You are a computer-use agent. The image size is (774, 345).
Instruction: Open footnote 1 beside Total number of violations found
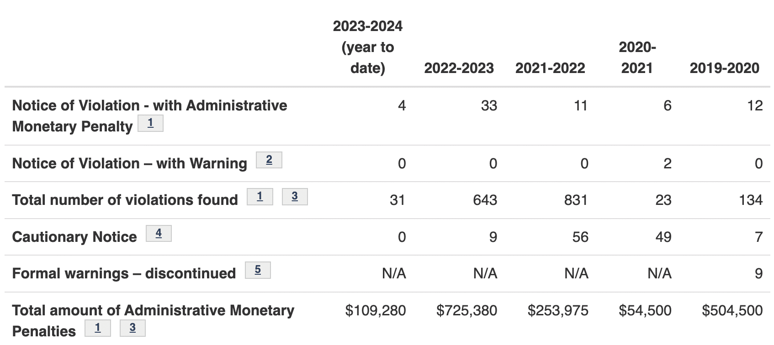pyautogui.click(x=260, y=197)
